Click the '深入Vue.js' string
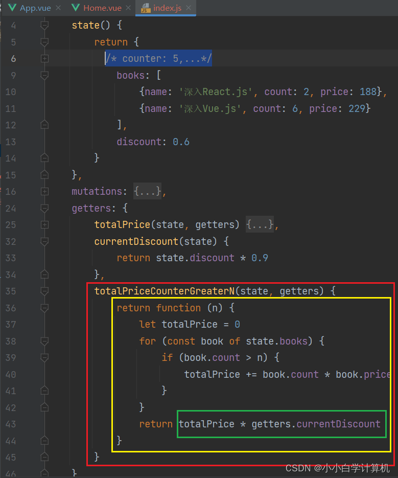 [210, 108]
